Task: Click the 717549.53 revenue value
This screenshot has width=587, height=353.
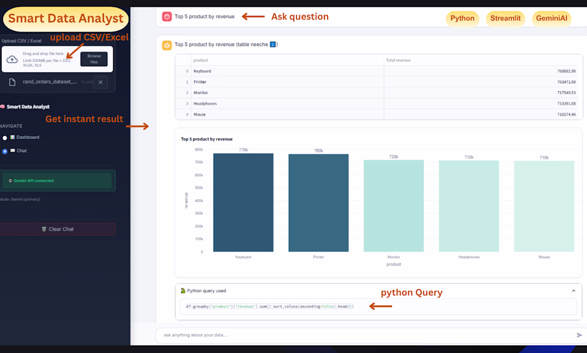Action: [566, 93]
